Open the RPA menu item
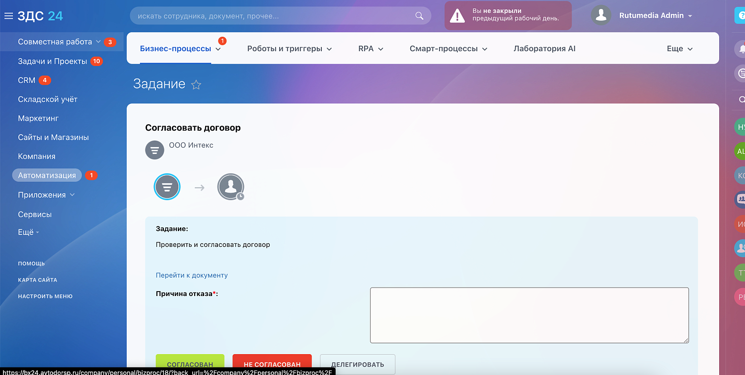 point(370,48)
